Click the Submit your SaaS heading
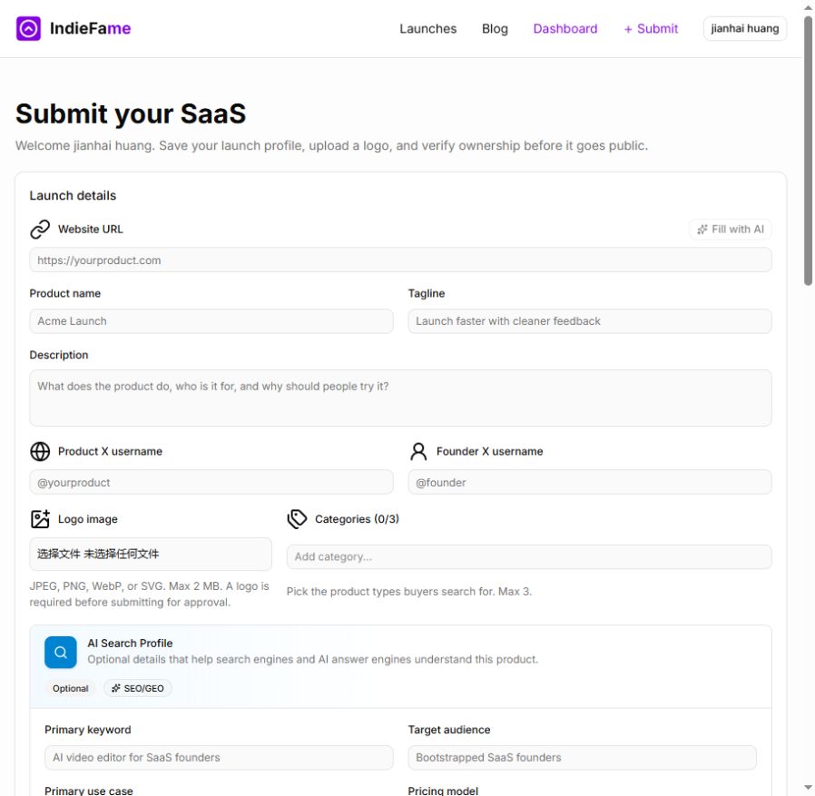The image size is (815, 796). pyautogui.click(x=131, y=113)
